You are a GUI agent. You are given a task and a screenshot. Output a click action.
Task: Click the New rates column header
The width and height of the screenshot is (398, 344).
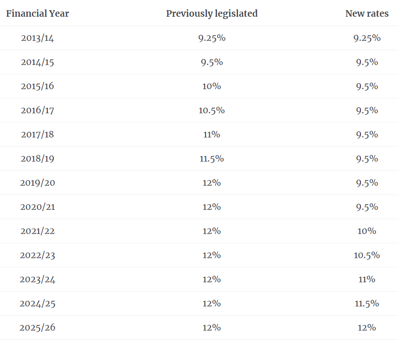pos(367,13)
